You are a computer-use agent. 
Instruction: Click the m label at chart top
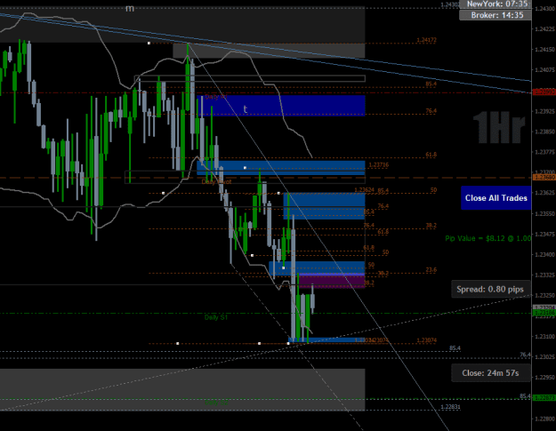[130, 8]
